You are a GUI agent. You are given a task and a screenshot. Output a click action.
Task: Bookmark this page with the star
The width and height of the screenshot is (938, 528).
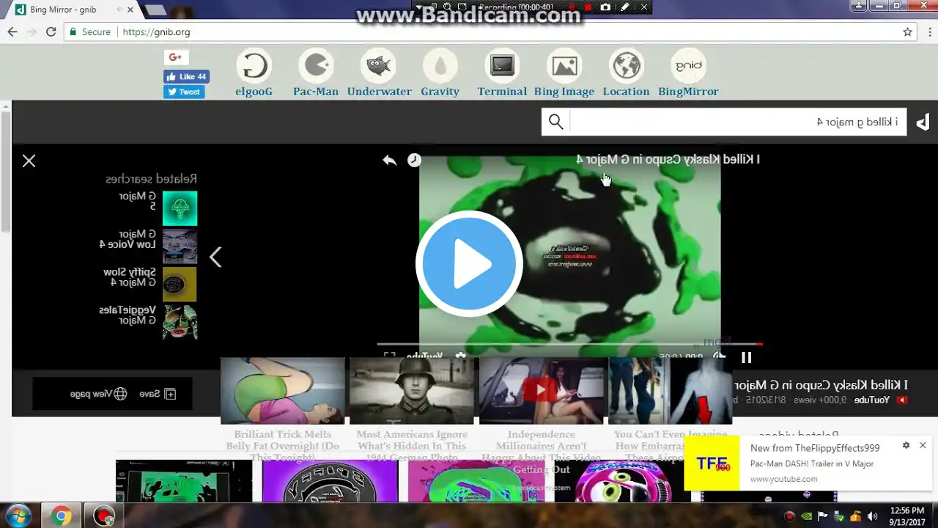[907, 32]
